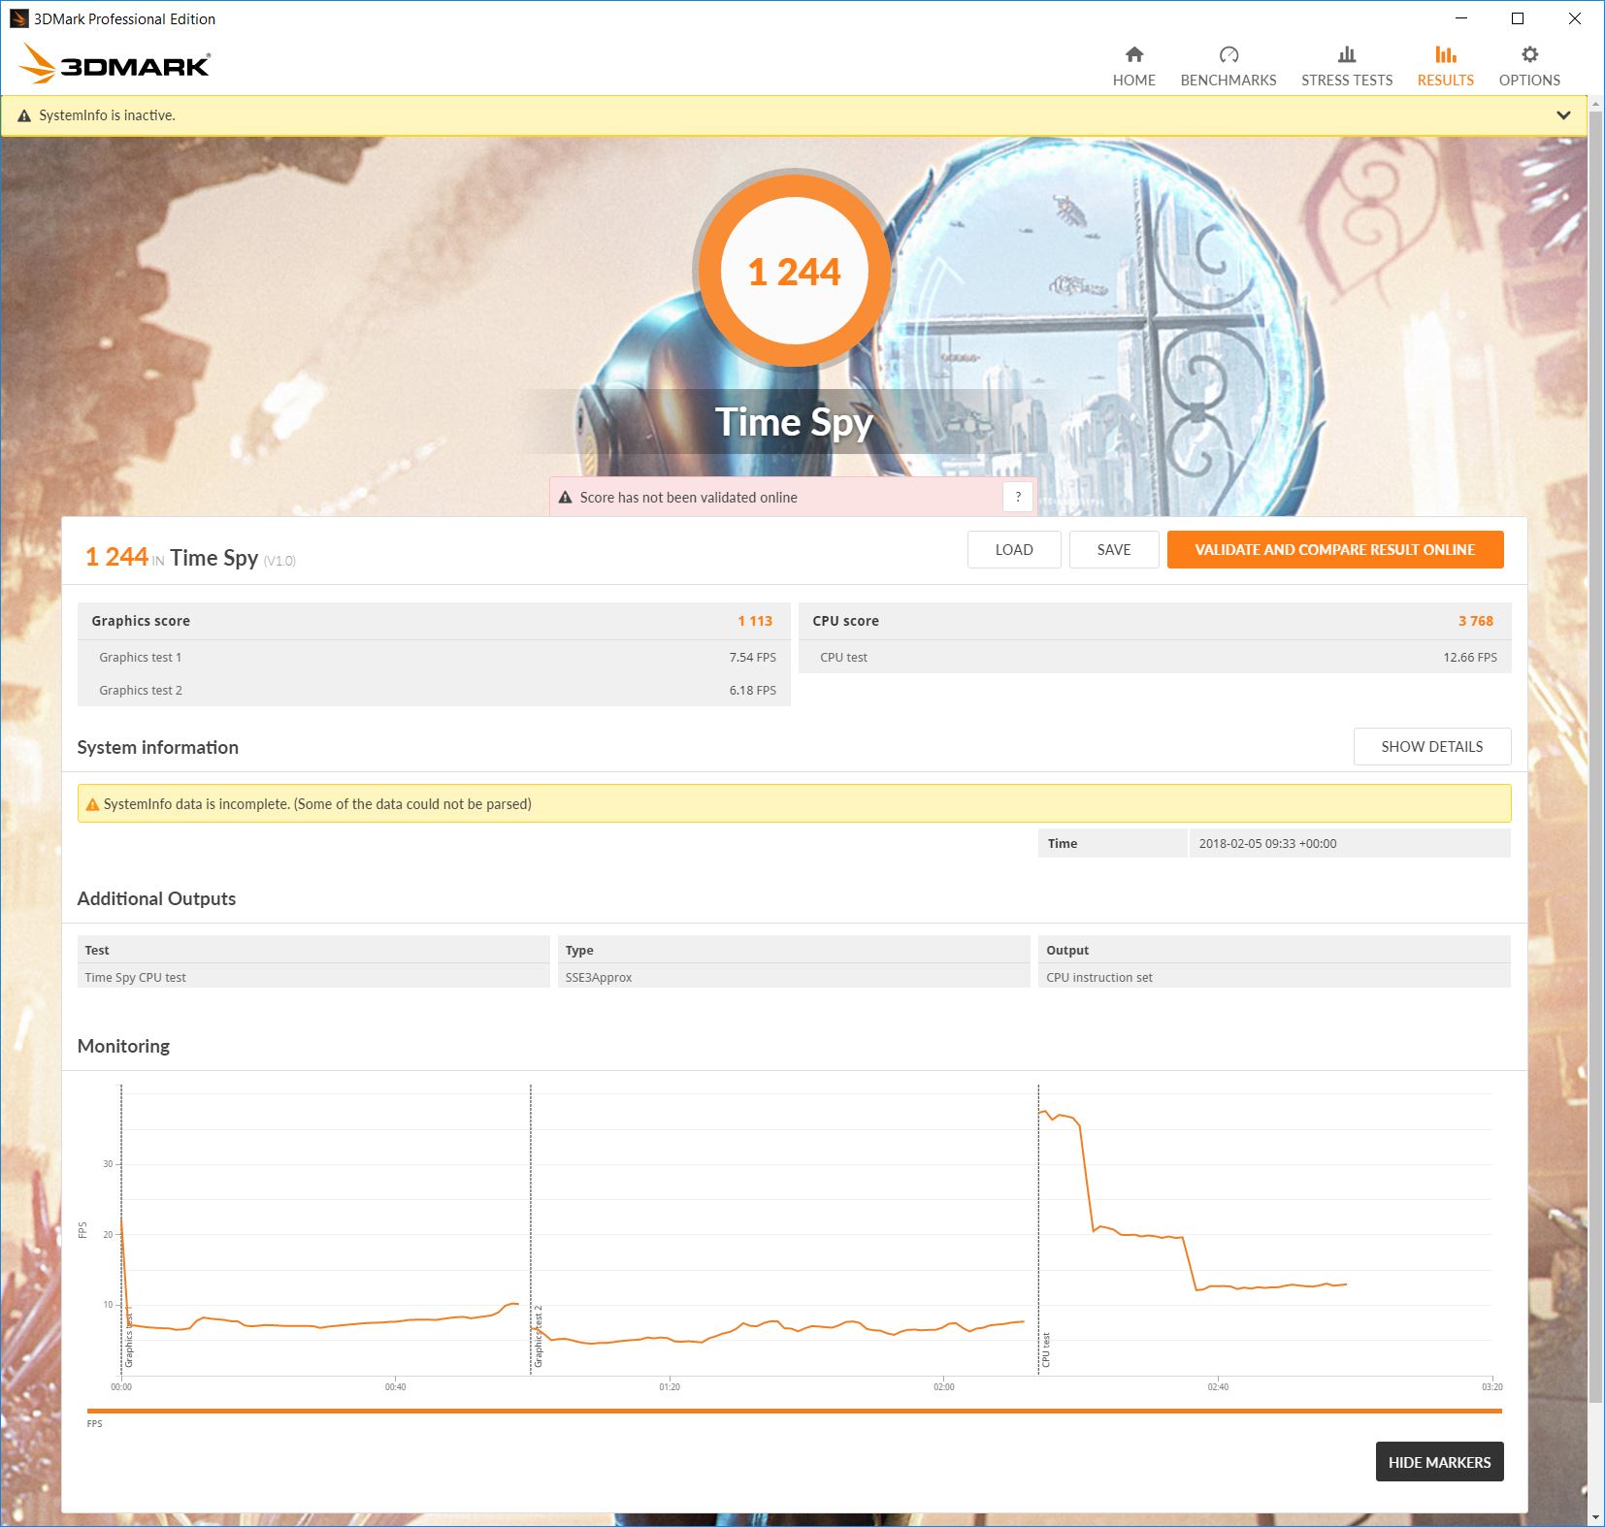Switch to the BENCHMARKS tab label
This screenshot has height=1527, width=1605.
tap(1228, 81)
